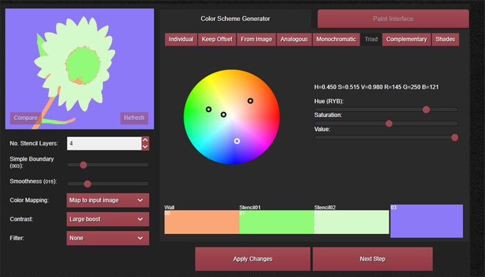The height and width of the screenshot is (277, 485).
Task: Open the Shades scheme tab
Action: (446, 39)
